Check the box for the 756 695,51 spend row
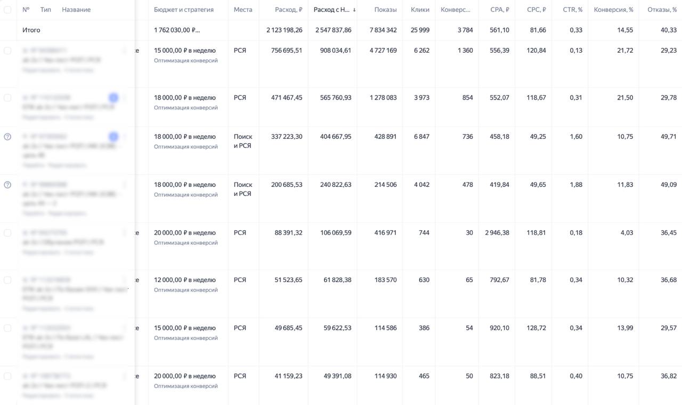 (7, 51)
